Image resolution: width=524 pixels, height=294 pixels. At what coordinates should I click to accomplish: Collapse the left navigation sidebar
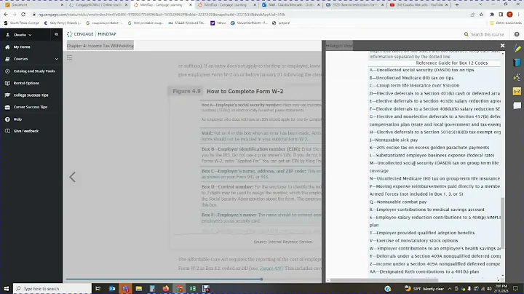click(x=56, y=34)
